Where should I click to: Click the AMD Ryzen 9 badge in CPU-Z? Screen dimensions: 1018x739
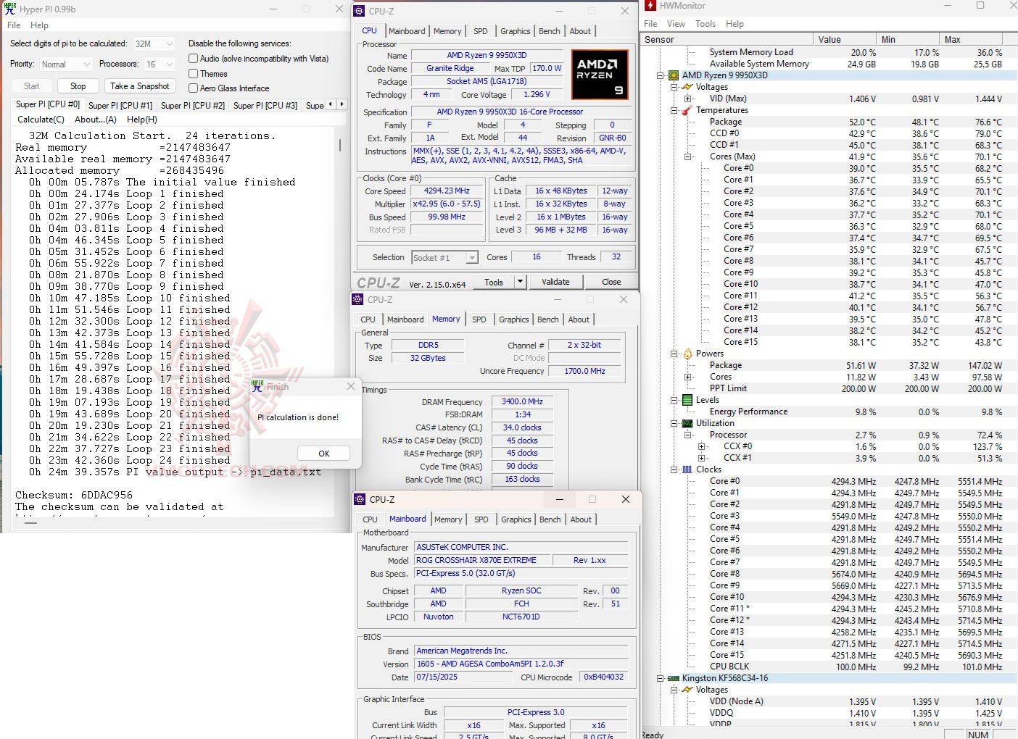point(600,74)
